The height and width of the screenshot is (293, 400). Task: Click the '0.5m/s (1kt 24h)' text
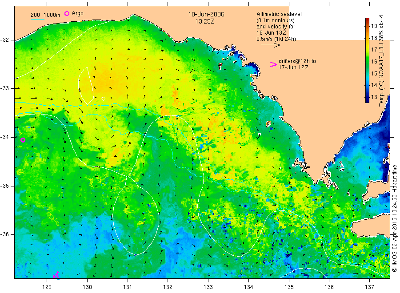tap(276, 39)
